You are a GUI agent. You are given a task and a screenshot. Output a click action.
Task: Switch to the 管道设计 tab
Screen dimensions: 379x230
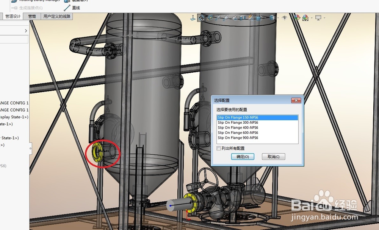tap(13, 16)
